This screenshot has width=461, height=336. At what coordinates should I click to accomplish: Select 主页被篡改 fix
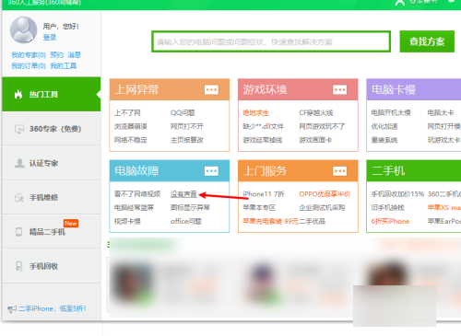[187, 140]
